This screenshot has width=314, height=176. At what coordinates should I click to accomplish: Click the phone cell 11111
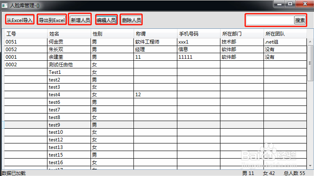click(x=199, y=57)
